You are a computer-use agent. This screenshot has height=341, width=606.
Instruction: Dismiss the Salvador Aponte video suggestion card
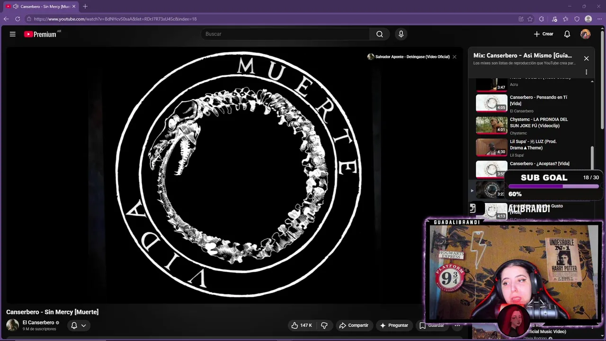(454, 57)
